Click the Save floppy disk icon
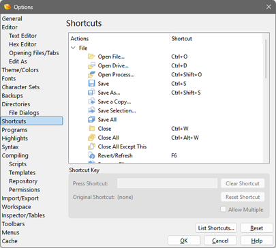The width and height of the screenshot is (276, 248). tap(91, 83)
